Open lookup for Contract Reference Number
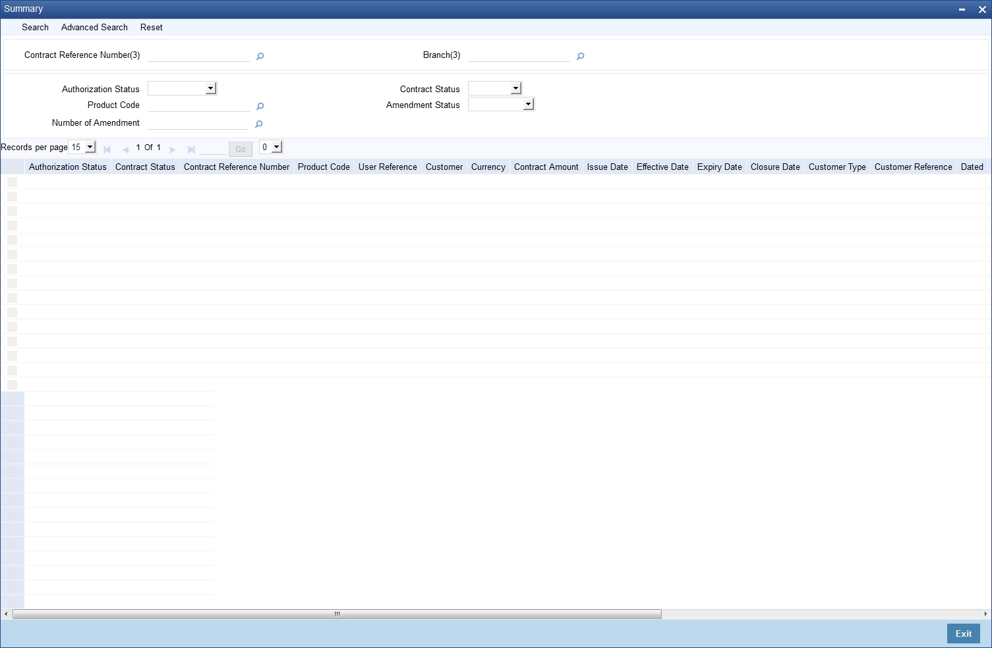Viewport: 992px width, 648px height. click(x=260, y=57)
